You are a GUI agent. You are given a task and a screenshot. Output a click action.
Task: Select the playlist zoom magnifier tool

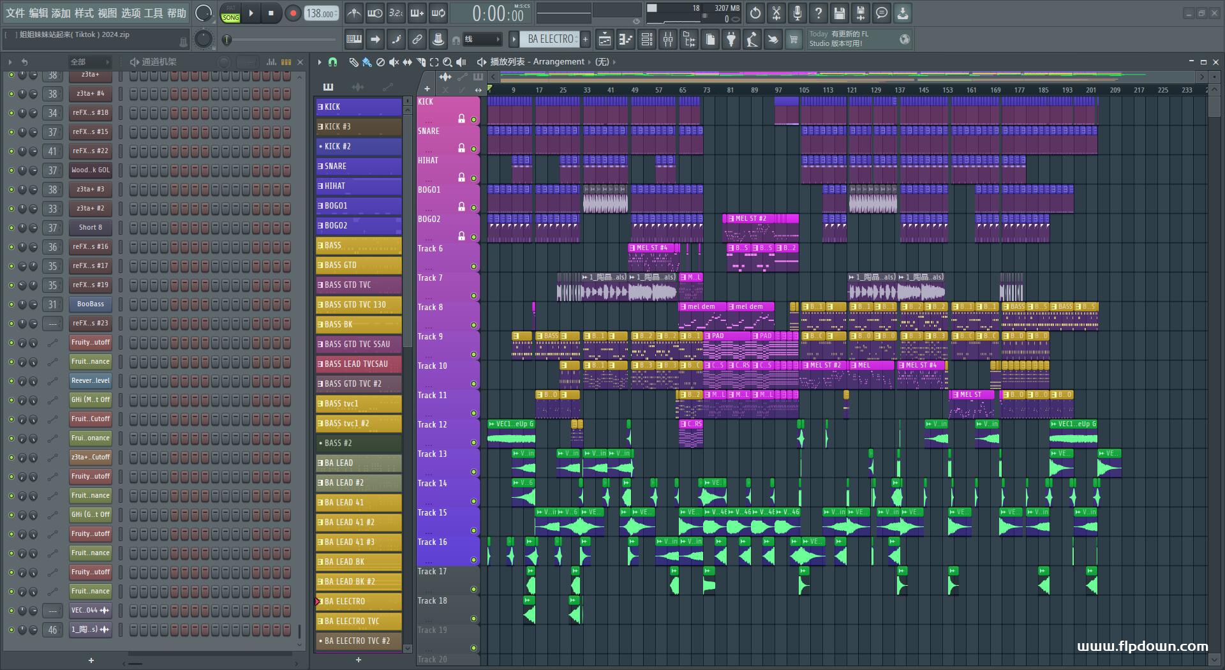tap(447, 62)
